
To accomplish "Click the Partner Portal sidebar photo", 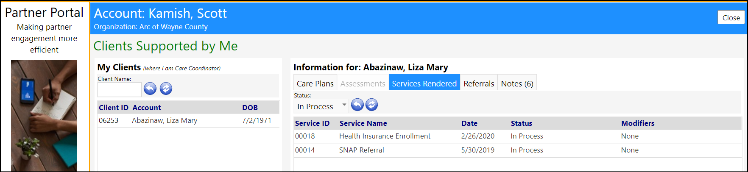I will pyautogui.click(x=44, y=115).
